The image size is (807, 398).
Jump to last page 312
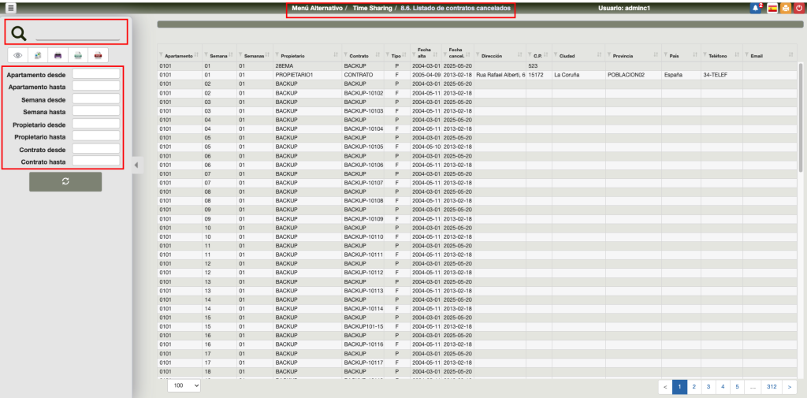(x=772, y=387)
